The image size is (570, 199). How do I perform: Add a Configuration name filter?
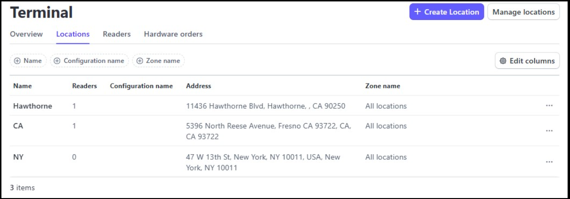(x=89, y=61)
